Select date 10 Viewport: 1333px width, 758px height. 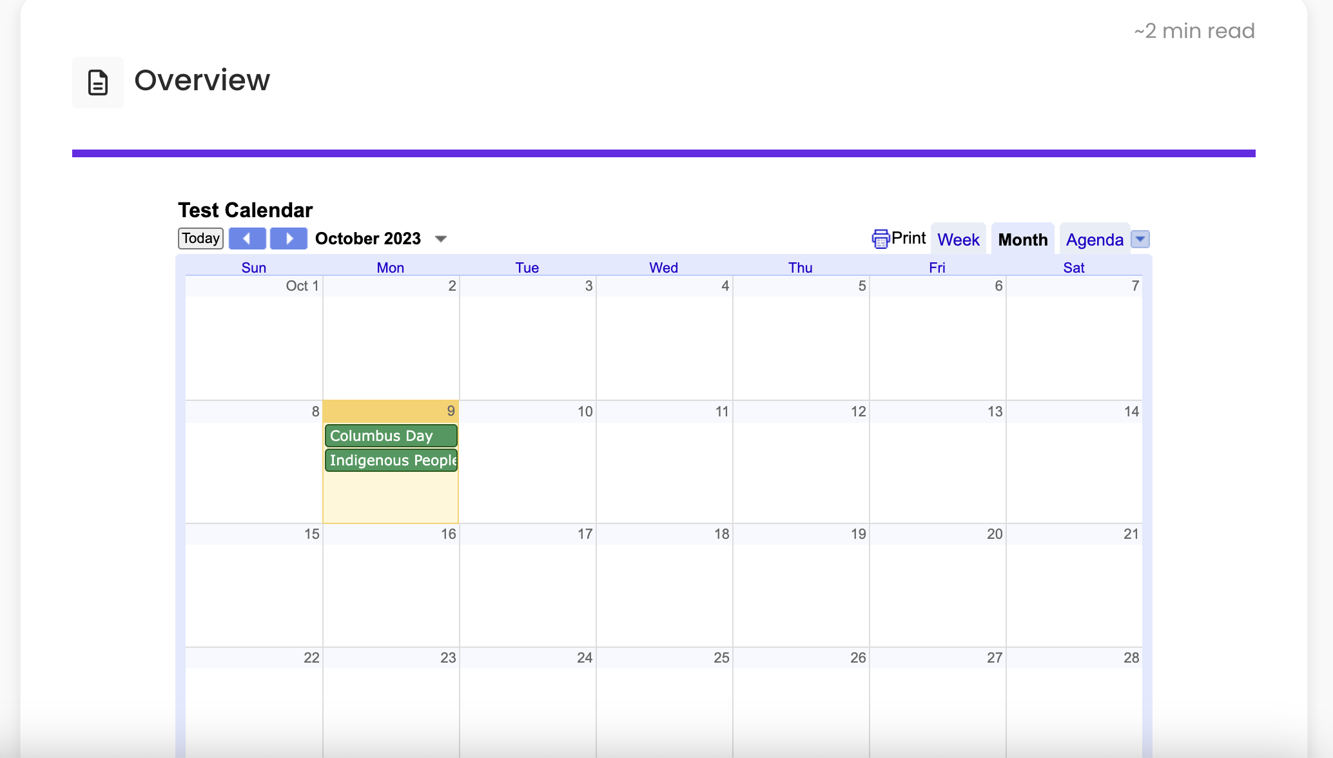tap(585, 412)
